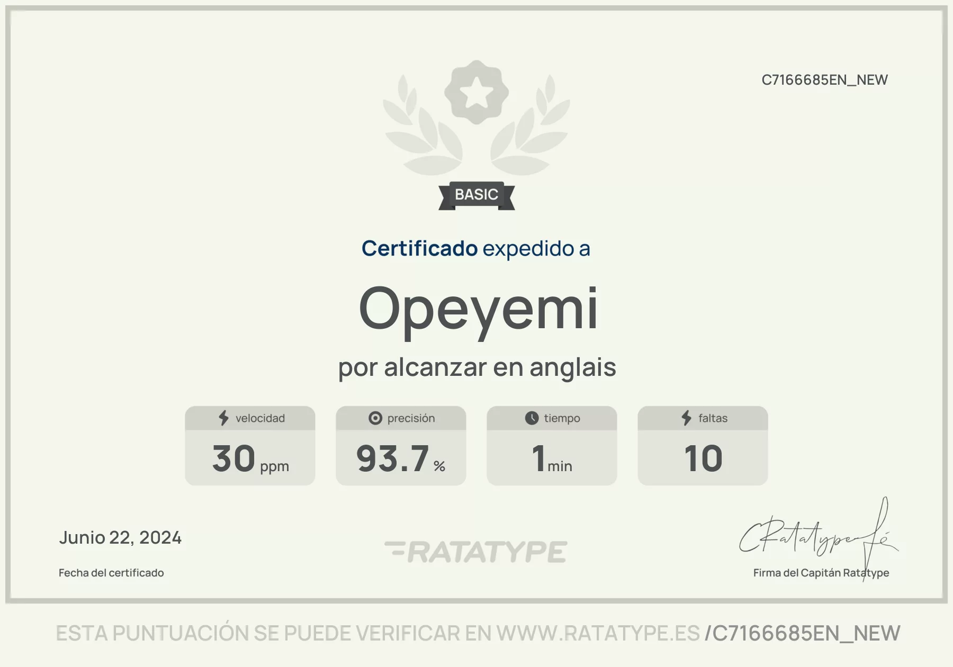Click the 30 ppm speed value
The width and height of the screenshot is (953, 667).
[x=250, y=458]
